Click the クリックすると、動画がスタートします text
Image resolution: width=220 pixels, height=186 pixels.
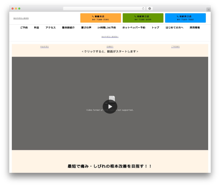click(x=110, y=51)
